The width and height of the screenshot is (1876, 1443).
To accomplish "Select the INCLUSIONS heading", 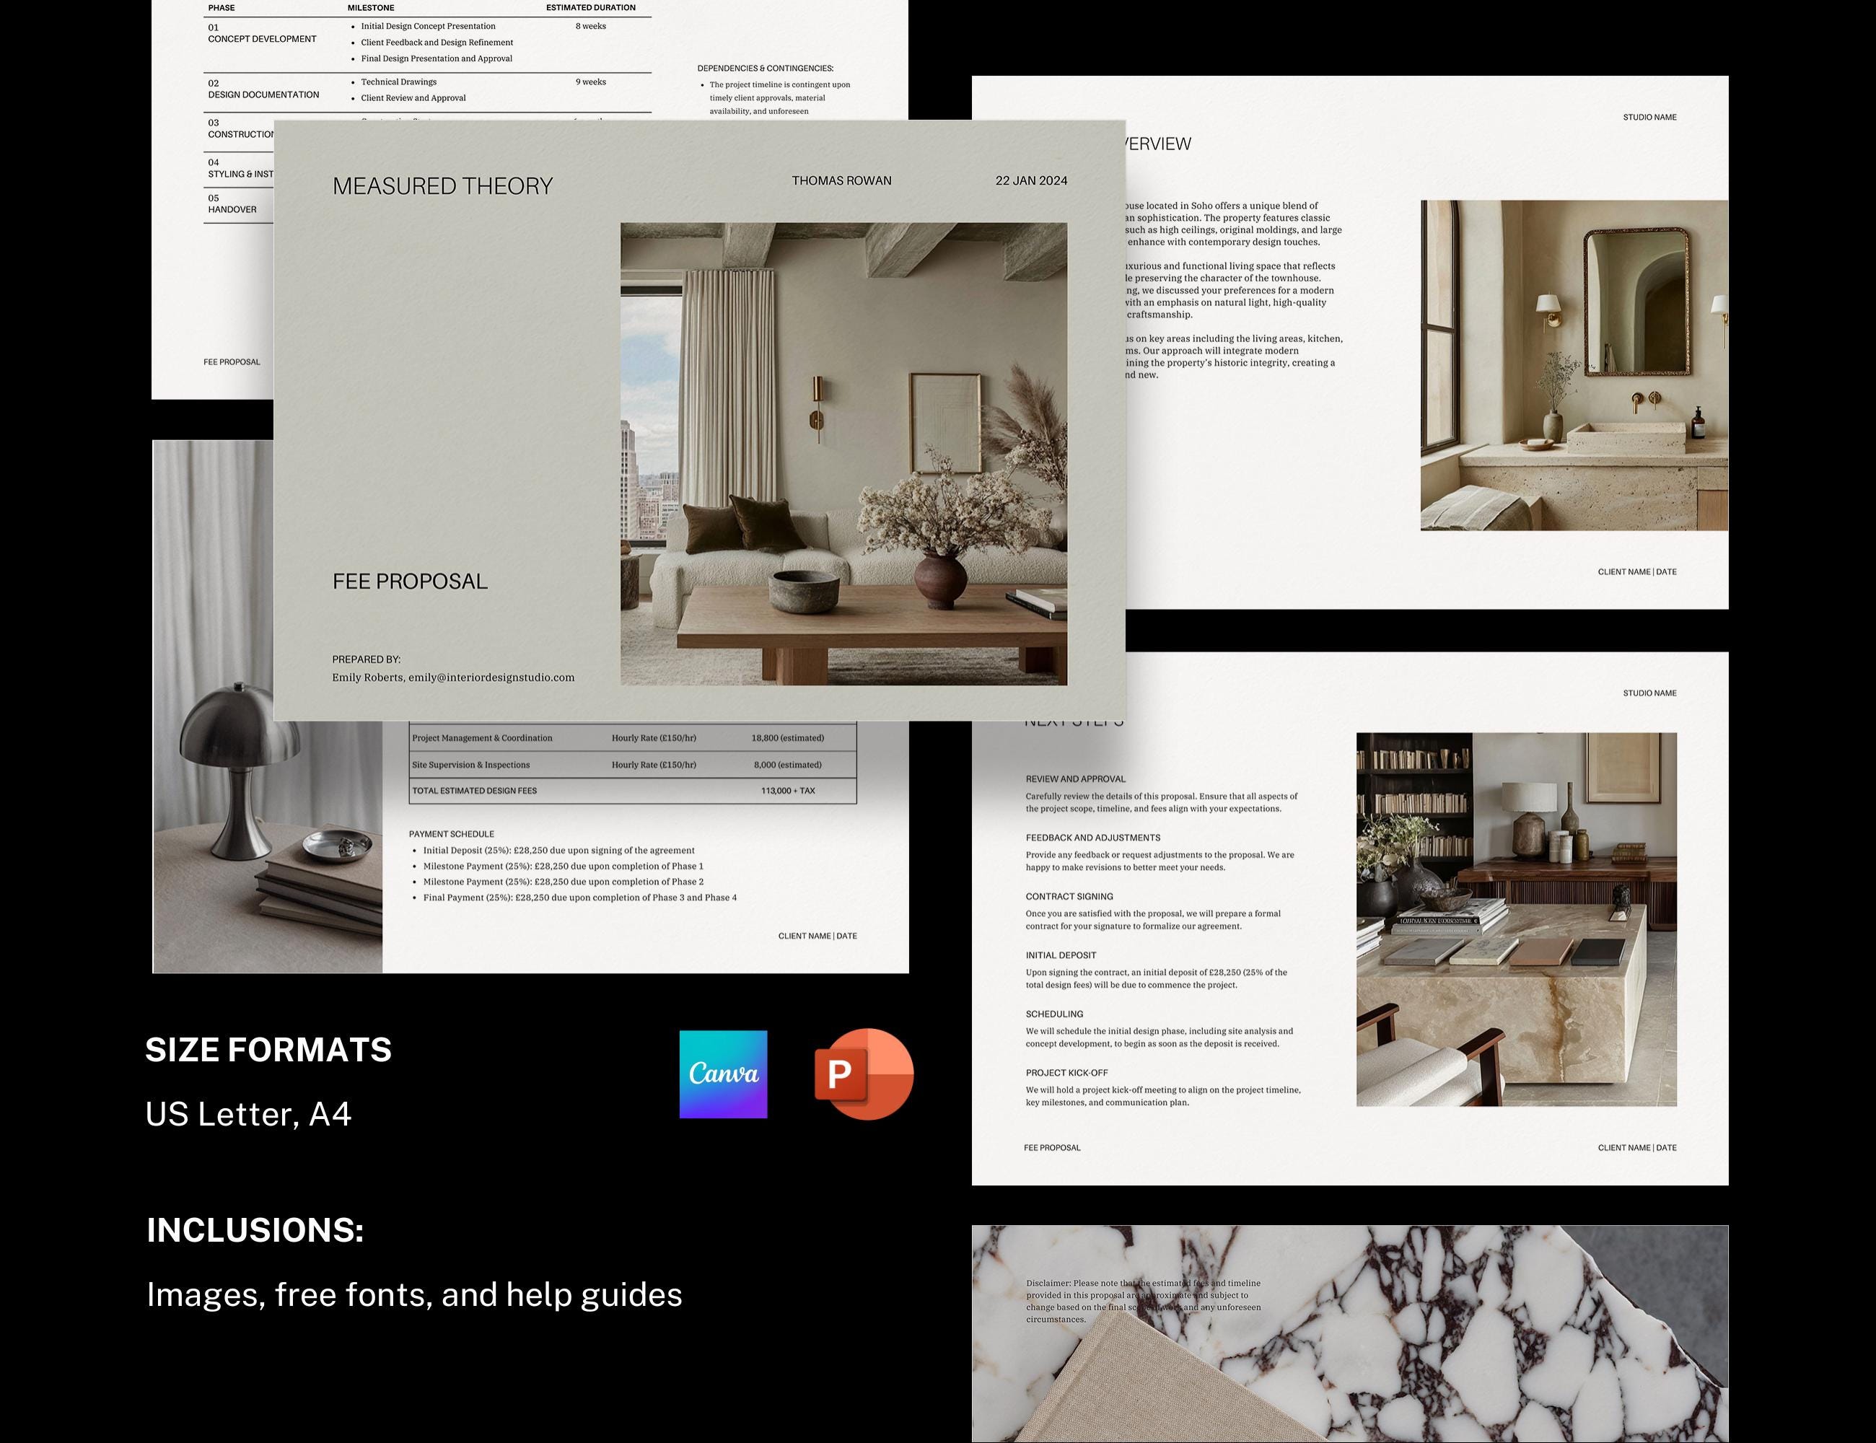I will (x=255, y=1231).
